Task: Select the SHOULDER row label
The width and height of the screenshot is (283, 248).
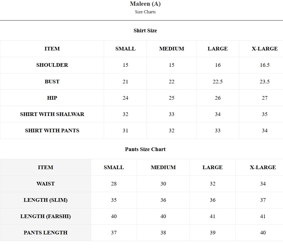Action: coord(52,65)
